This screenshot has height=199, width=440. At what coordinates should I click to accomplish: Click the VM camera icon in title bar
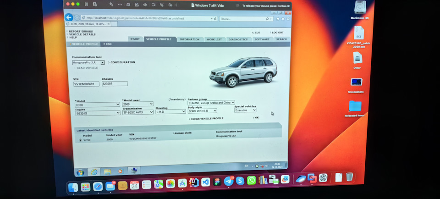154,5
